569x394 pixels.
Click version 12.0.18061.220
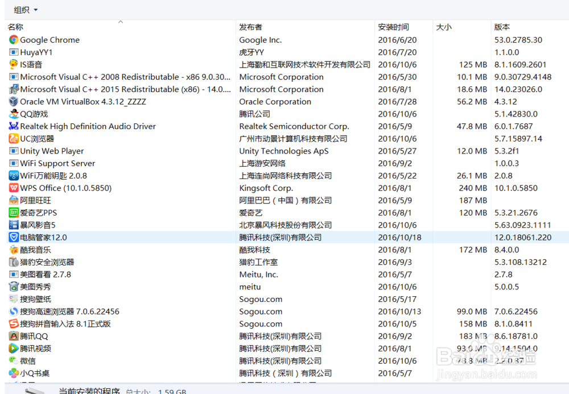tap(523, 238)
